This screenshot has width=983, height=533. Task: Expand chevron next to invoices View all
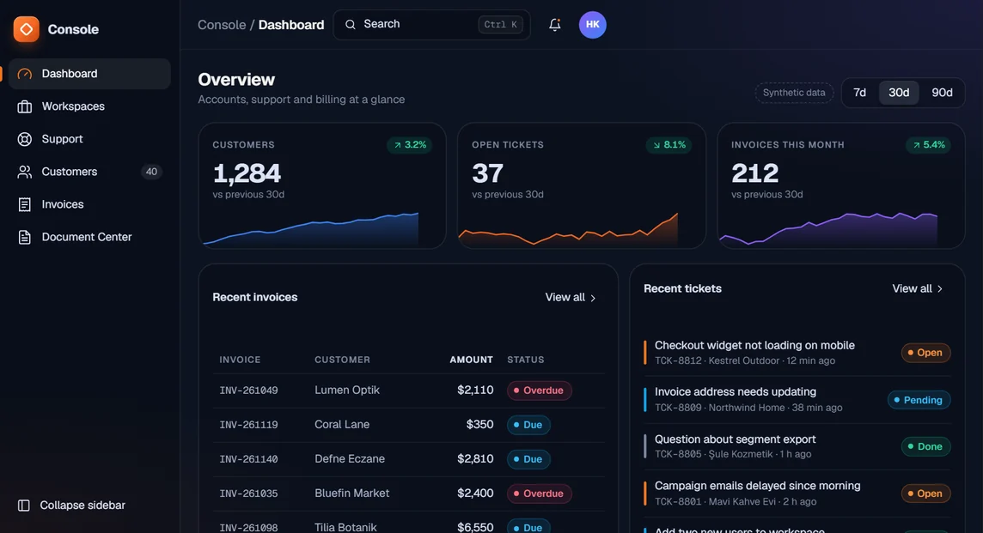[x=593, y=298]
